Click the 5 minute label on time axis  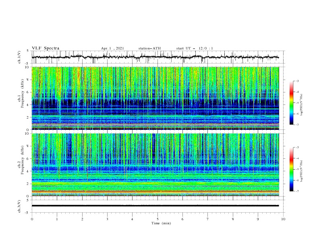[x=157, y=219]
